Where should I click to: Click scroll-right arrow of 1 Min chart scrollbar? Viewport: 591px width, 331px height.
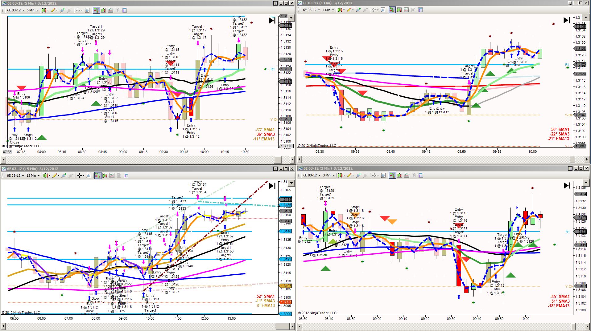click(587, 159)
